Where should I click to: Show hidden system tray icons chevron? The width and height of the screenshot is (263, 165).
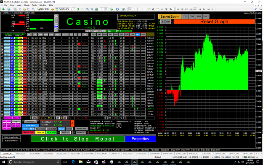coord(235,162)
